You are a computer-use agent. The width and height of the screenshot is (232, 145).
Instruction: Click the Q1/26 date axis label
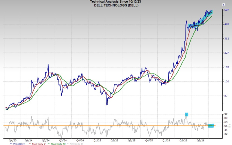[166, 141]
